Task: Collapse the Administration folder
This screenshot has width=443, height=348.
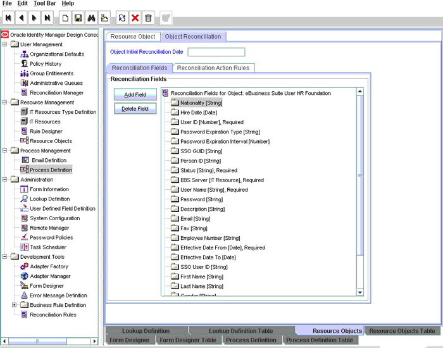Action: (x=5, y=179)
